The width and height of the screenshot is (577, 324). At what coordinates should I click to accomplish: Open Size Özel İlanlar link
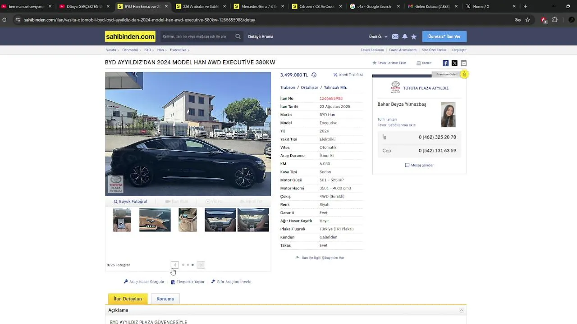click(434, 50)
